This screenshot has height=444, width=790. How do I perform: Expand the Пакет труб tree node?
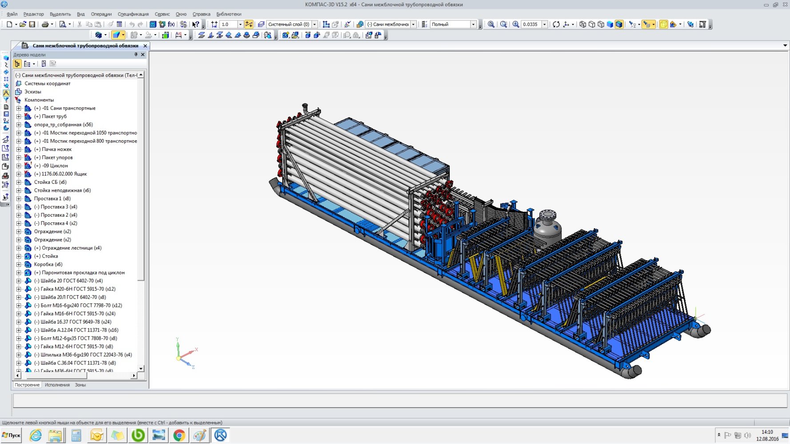tap(19, 116)
